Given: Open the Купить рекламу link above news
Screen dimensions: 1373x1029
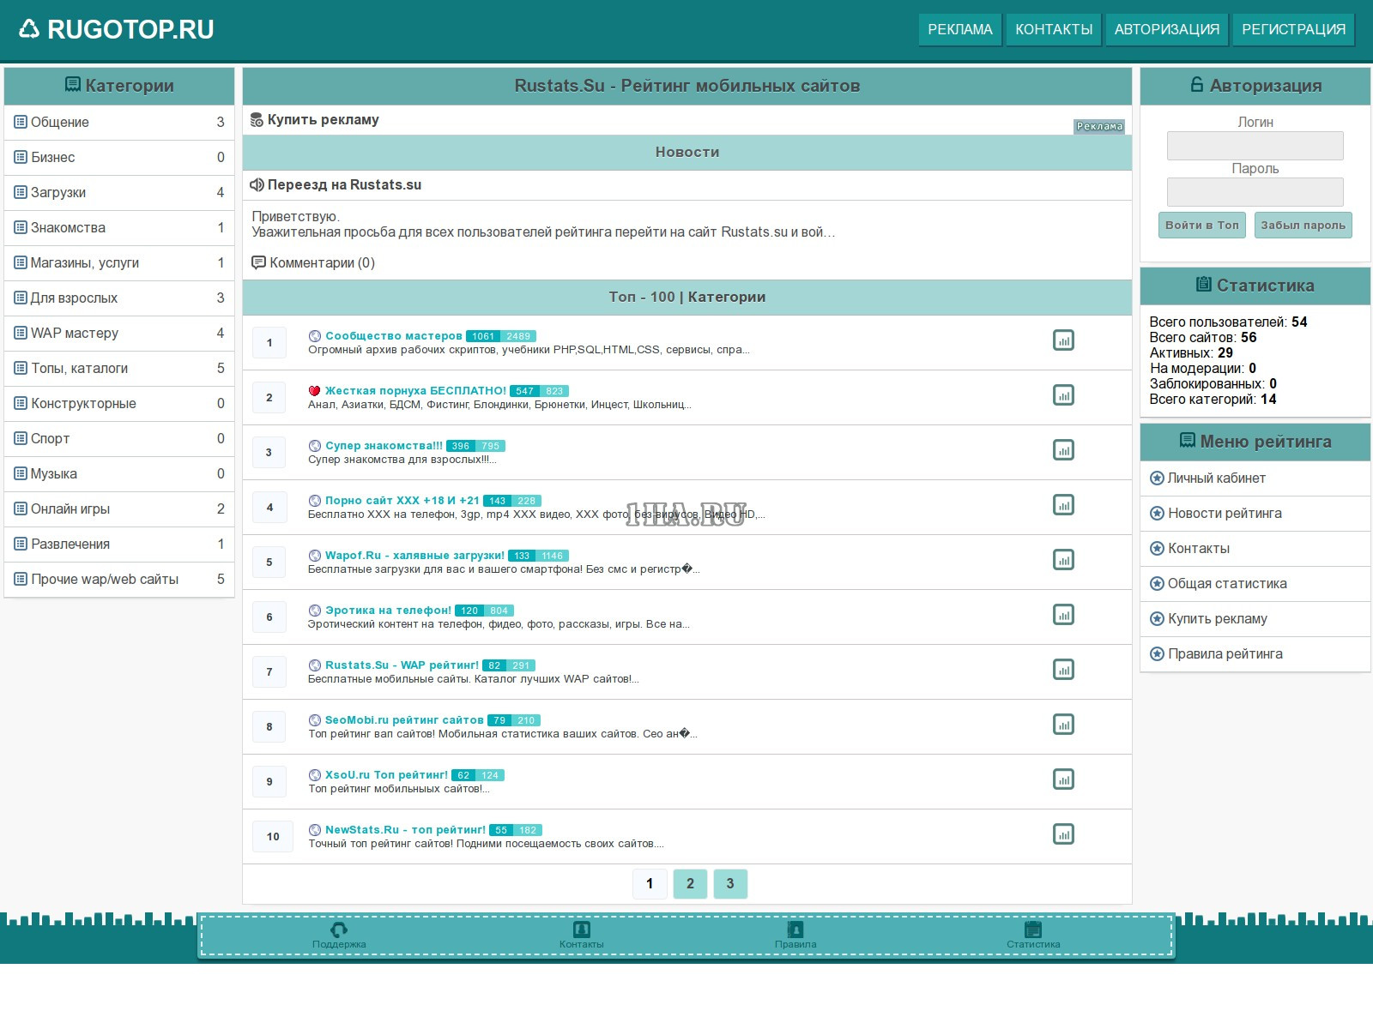Looking at the screenshot, I should (323, 120).
